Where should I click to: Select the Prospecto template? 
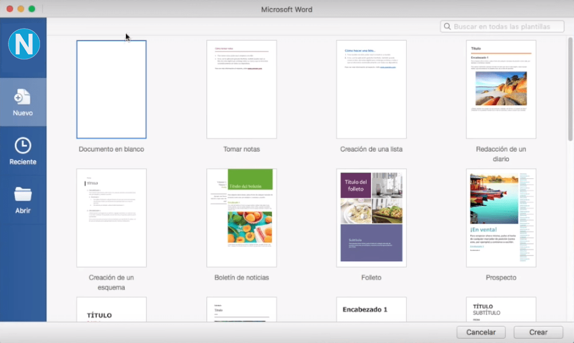[x=501, y=217]
